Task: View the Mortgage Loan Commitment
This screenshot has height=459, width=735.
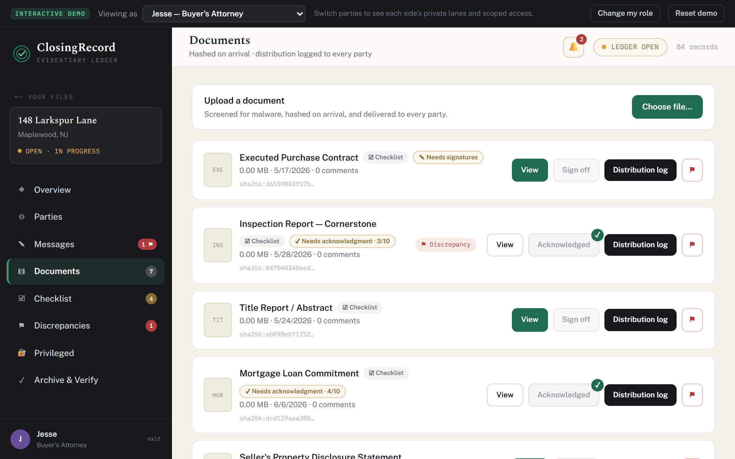Action: (505, 395)
